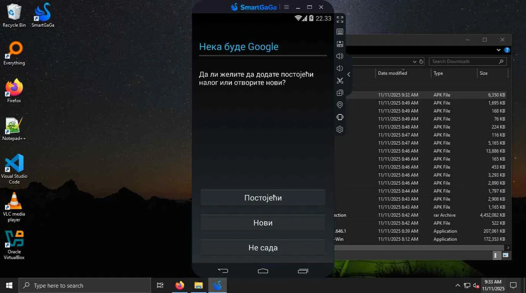Open File Explorer help icon
Viewport: 526px width, 293px height.
(x=507, y=50)
